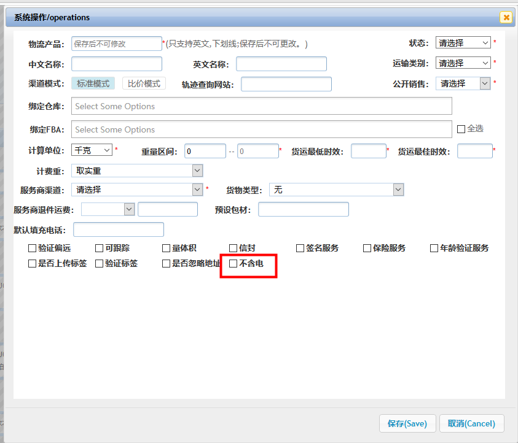Click the 保存(Save) button
518x443 pixels.
click(x=407, y=423)
